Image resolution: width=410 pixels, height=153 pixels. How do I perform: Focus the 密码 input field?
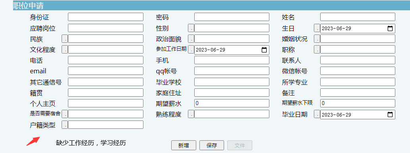click(x=232, y=17)
